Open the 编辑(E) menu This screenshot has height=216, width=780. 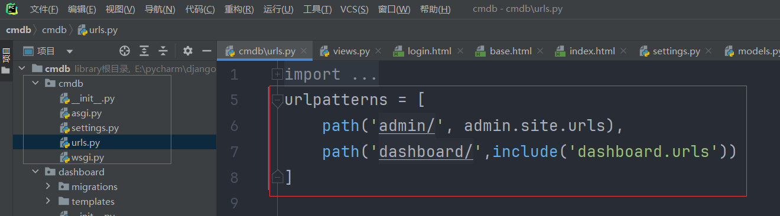82,9
